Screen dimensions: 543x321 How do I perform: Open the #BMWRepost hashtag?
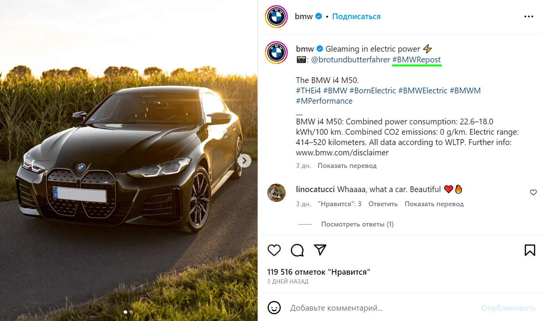pyautogui.click(x=417, y=60)
